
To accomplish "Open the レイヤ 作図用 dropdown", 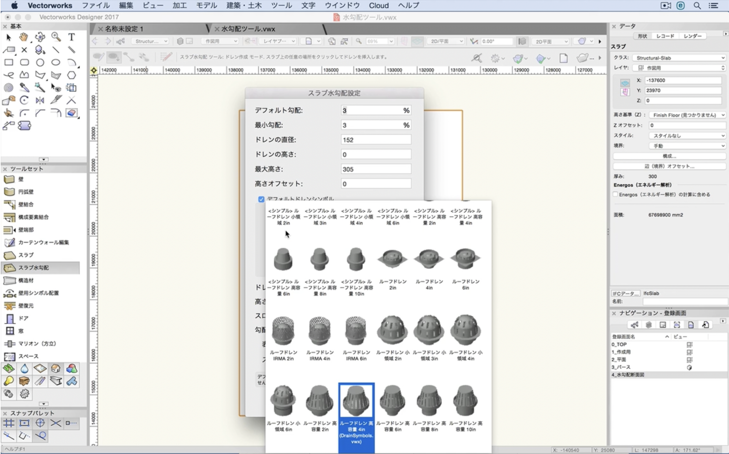I will [679, 68].
